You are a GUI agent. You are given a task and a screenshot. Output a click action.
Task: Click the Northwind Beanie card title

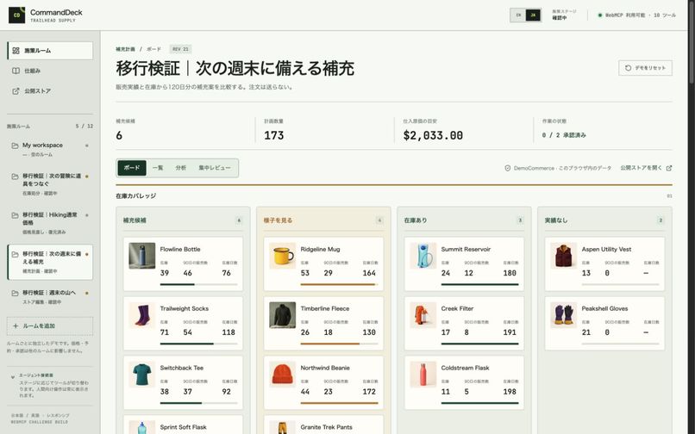pyautogui.click(x=325, y=368)
